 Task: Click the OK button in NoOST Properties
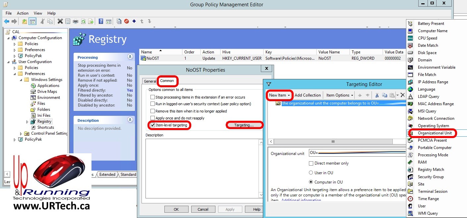tap(176, 209)
